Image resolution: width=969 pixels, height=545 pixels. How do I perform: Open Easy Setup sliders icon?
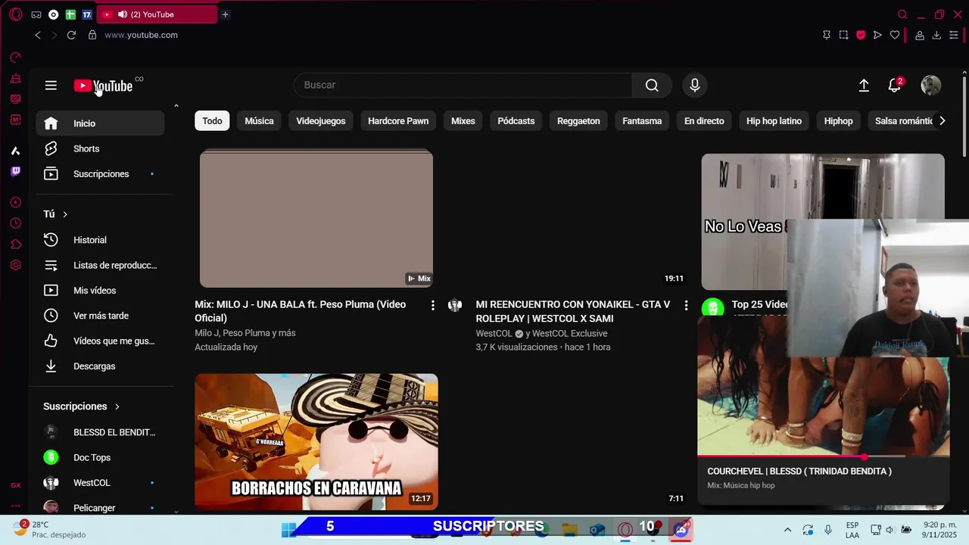click(x=954, y=35)
